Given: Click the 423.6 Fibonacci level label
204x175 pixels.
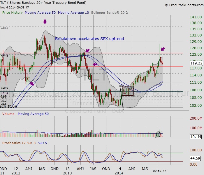Looking at the screenshot, I should point(5,28).
